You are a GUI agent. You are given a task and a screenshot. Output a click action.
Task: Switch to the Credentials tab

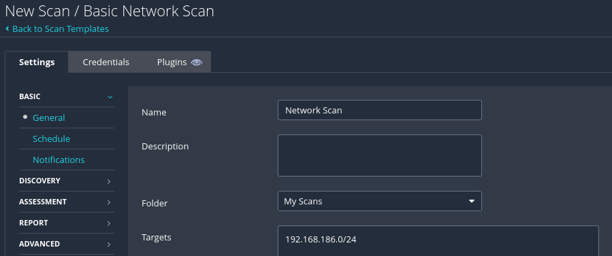pyautogui.click(x=106, y=62)
